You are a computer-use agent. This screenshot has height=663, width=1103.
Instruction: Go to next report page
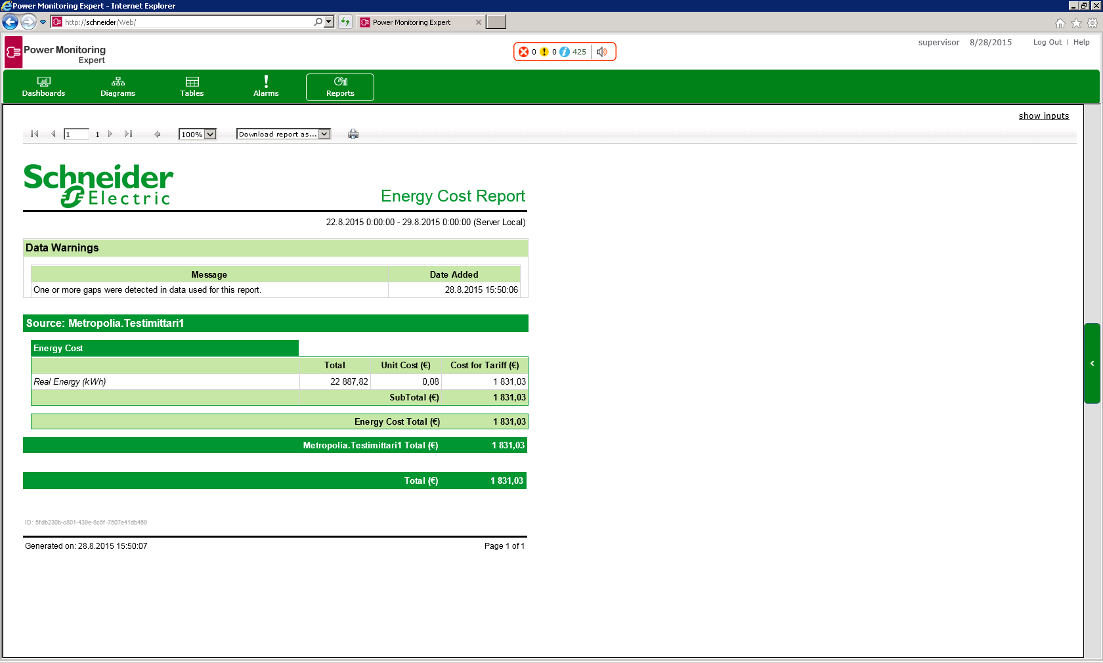coord(110,134)
